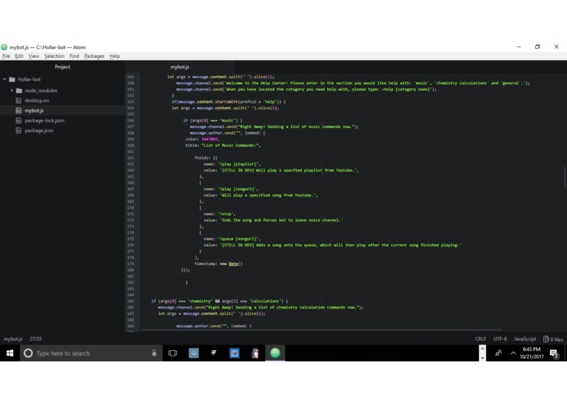This screenshot has width=567, height=403.
Task: Open the People icon in system tray
Action: [x=498, y=353]
